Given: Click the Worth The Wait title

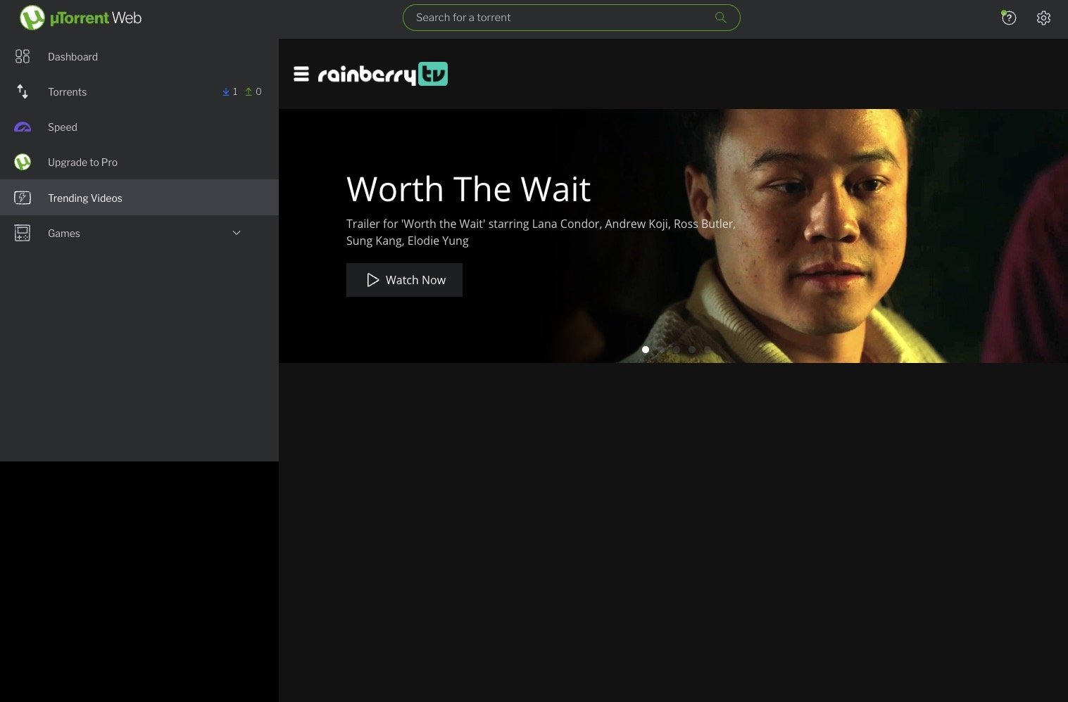Looking at the screenshot, I should (x=468, y=189).
